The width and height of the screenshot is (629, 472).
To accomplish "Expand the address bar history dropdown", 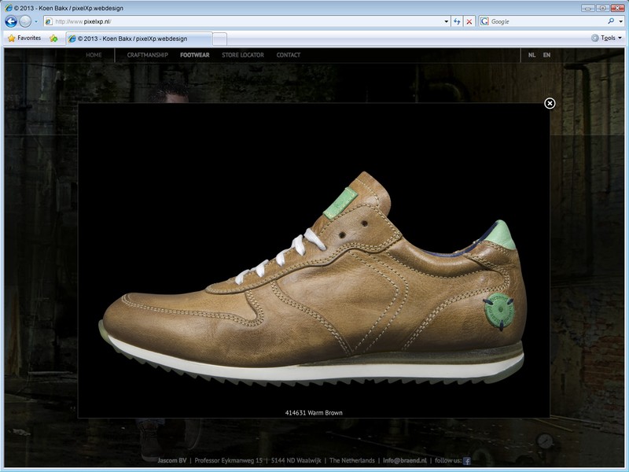I will point(447,21).
